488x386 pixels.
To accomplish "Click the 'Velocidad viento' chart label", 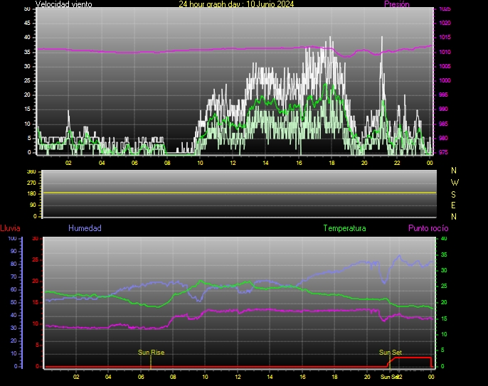I will coord(63,4).
